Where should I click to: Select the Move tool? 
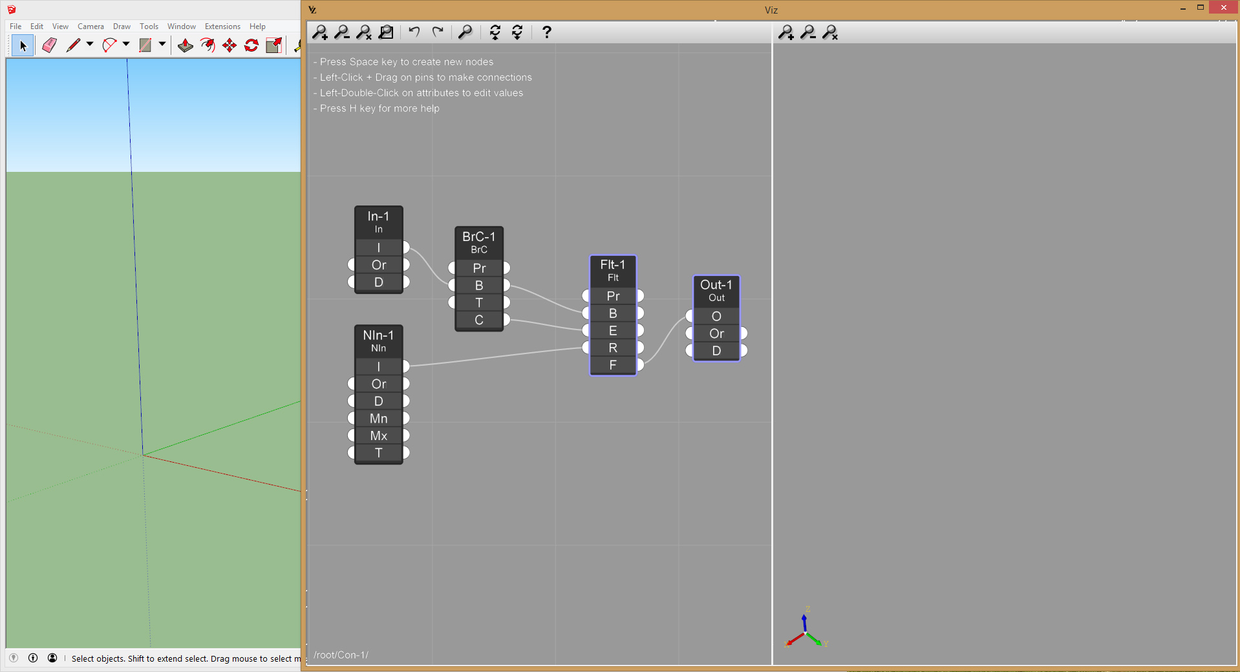point(230,45)
